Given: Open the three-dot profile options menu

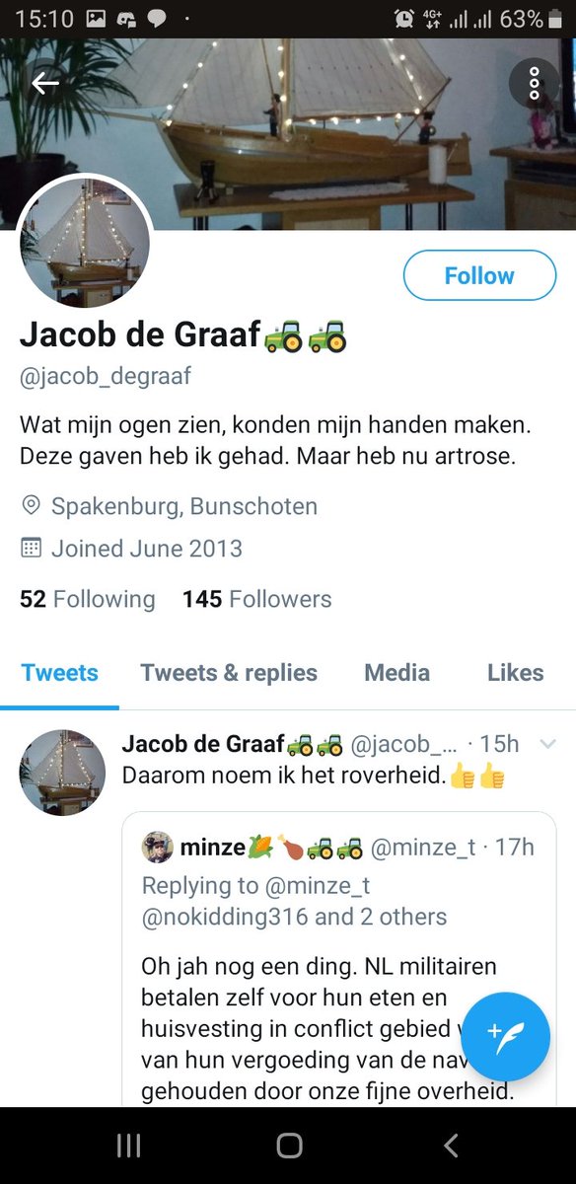Looking at the screenshot, I should [x=534, y=84].
